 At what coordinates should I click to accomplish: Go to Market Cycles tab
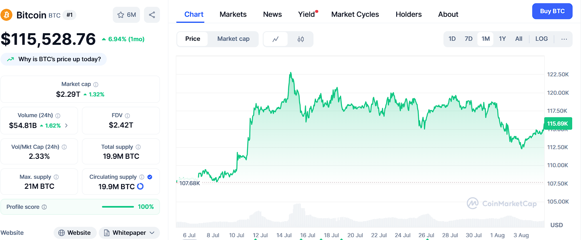355,14
